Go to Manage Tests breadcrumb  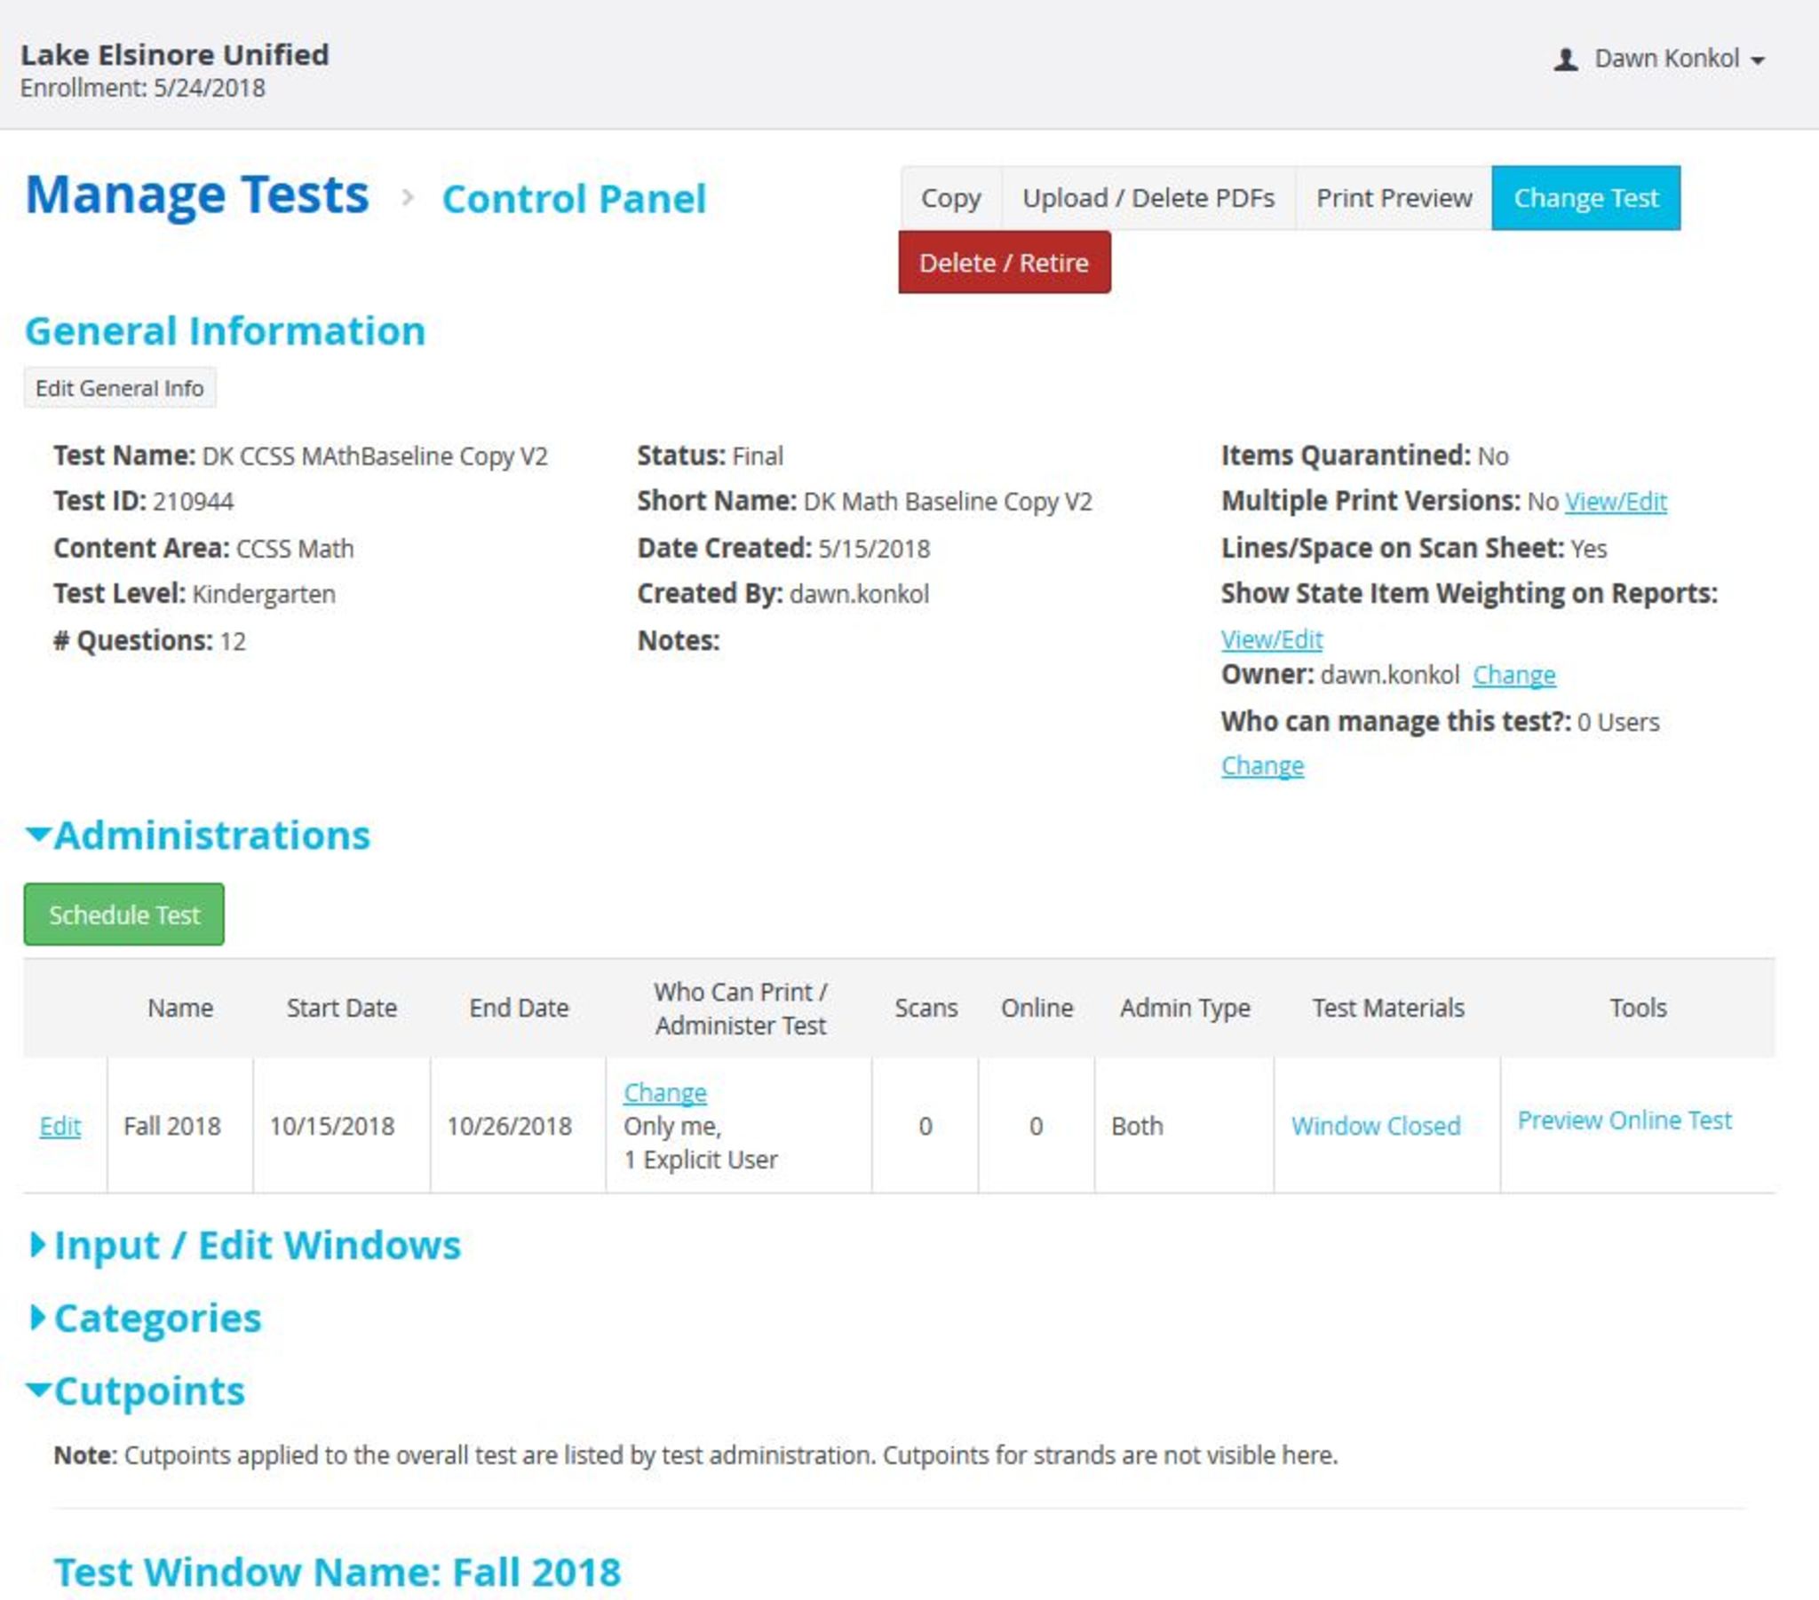point(196,194)
